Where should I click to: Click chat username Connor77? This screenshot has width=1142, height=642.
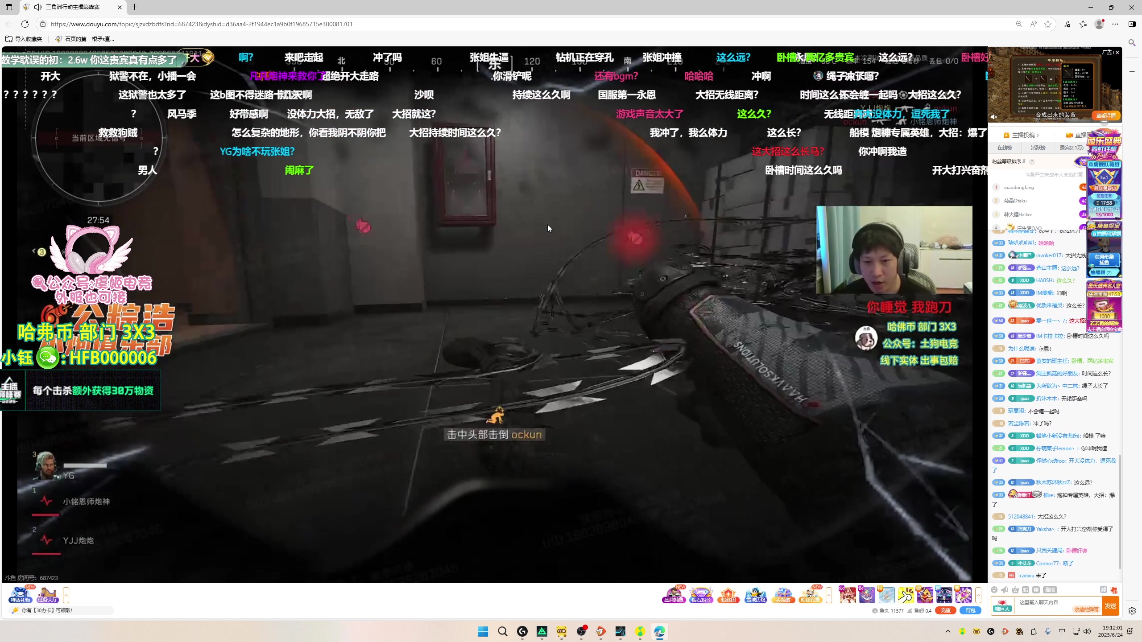point(1048,564)
